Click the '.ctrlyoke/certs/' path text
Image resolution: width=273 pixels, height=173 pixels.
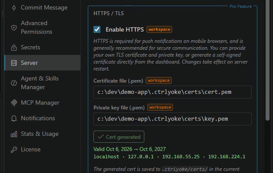185,169
